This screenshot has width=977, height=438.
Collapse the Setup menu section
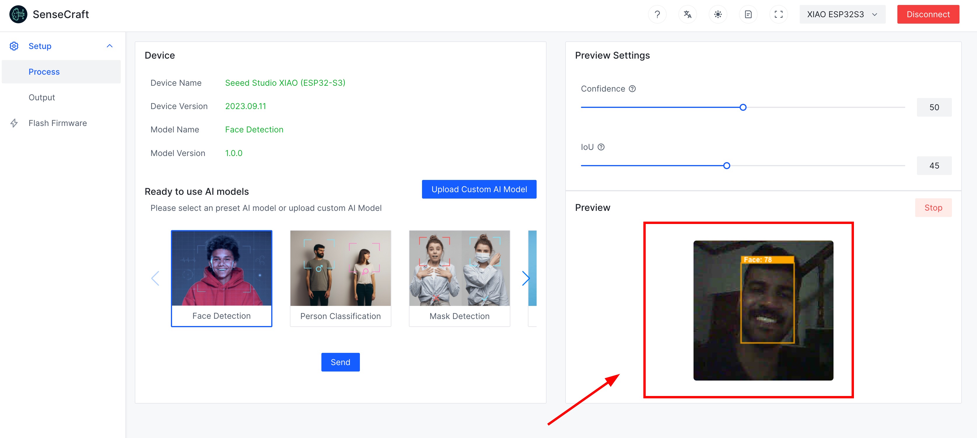point(110,46)
